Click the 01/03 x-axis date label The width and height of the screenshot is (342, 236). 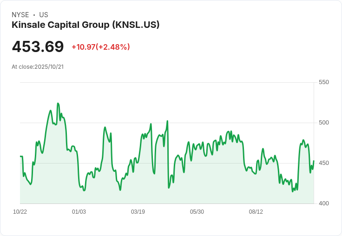click(79, 211)
